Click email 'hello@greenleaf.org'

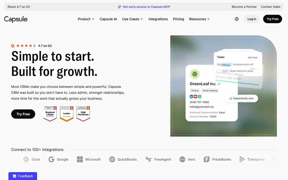point(202,107)
